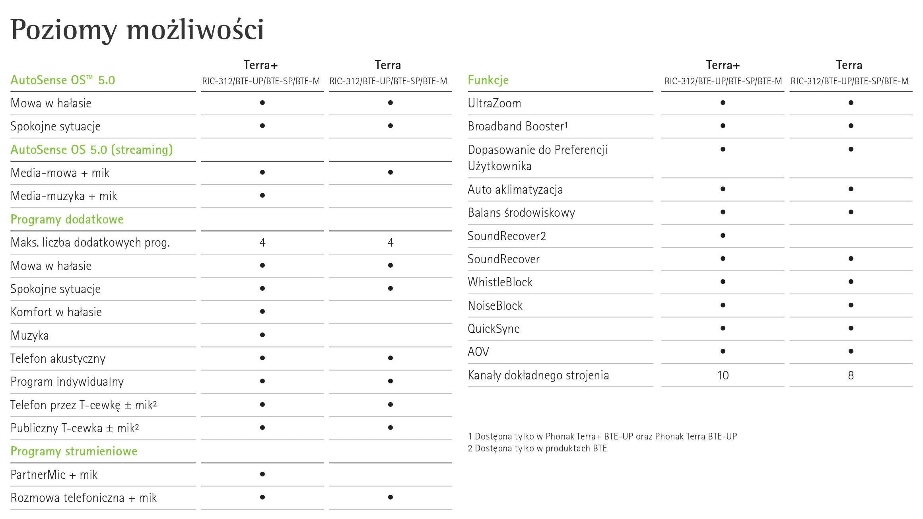
Task: Select the AutoSense OS 5.0 section heading
Action: tap(63, 80)
